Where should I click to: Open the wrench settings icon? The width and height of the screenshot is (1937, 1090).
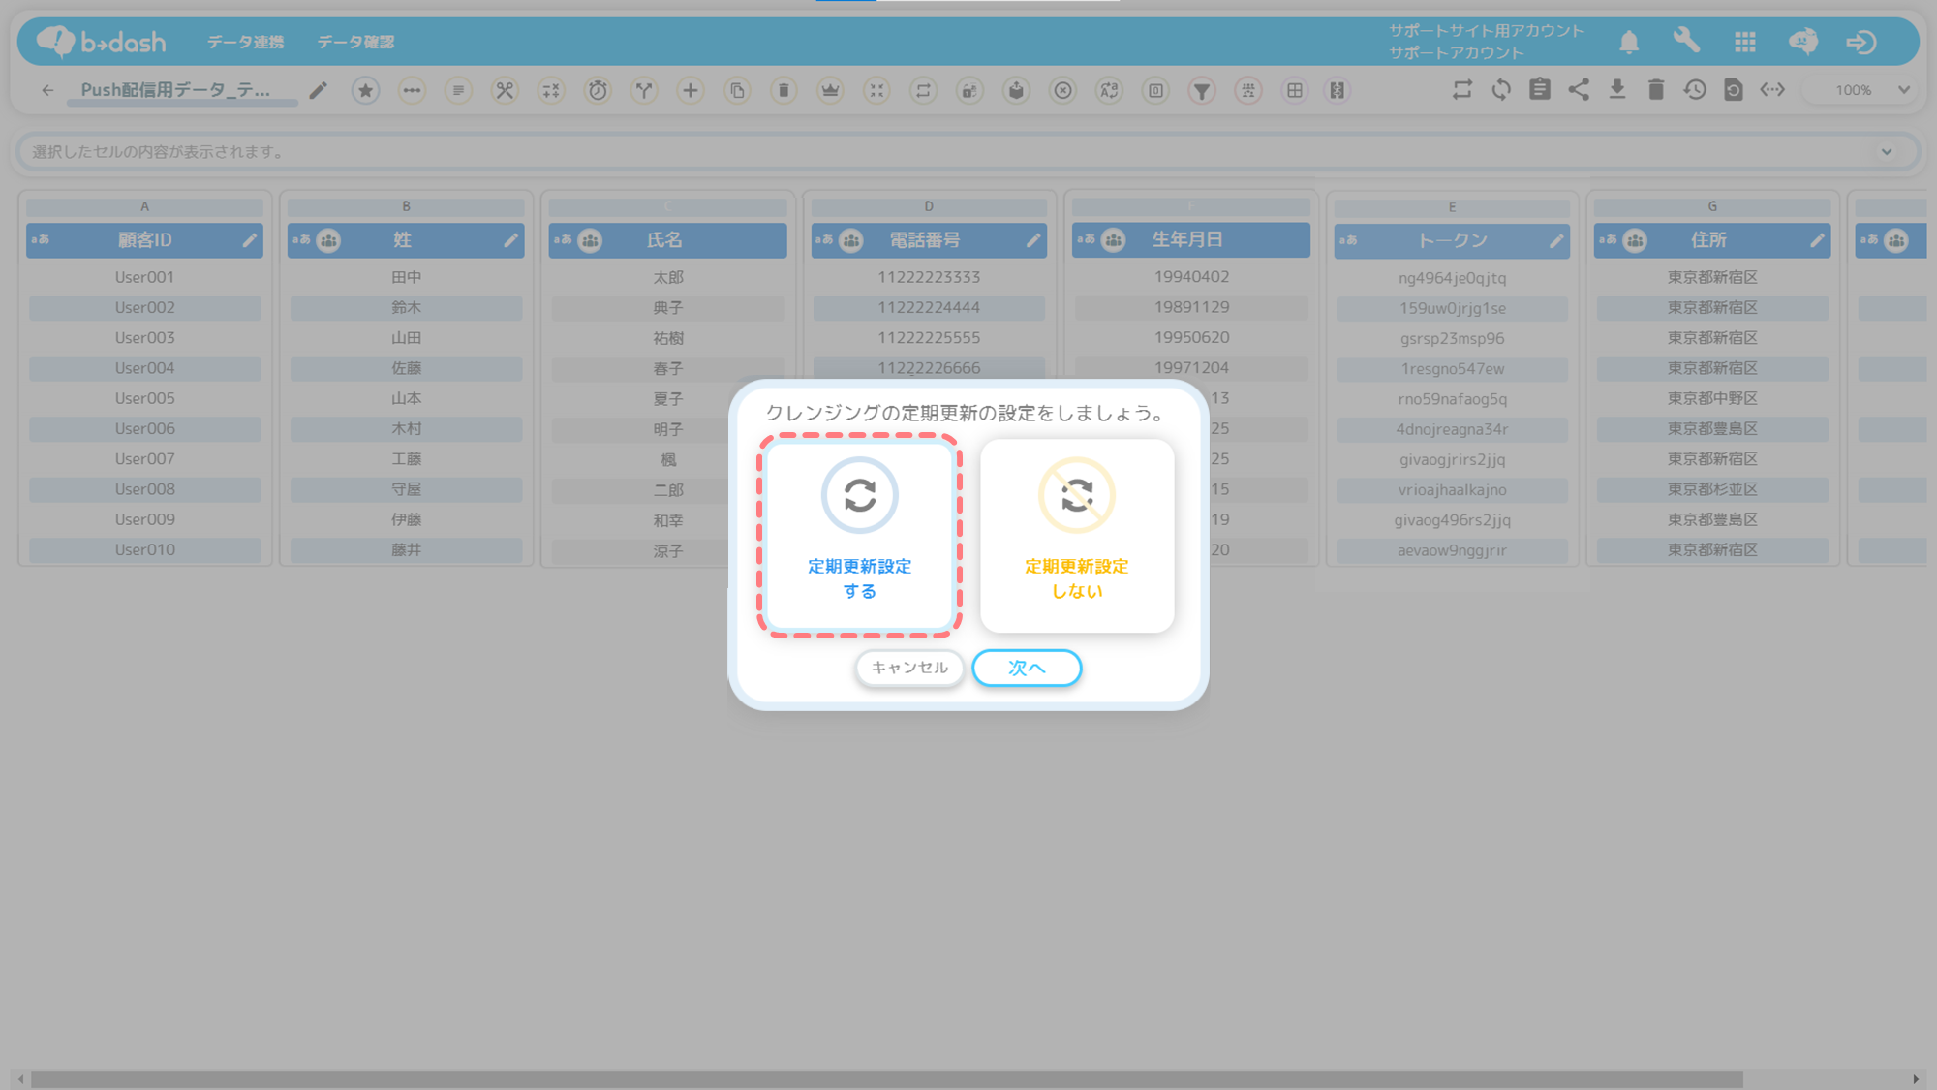[1686, 41]
